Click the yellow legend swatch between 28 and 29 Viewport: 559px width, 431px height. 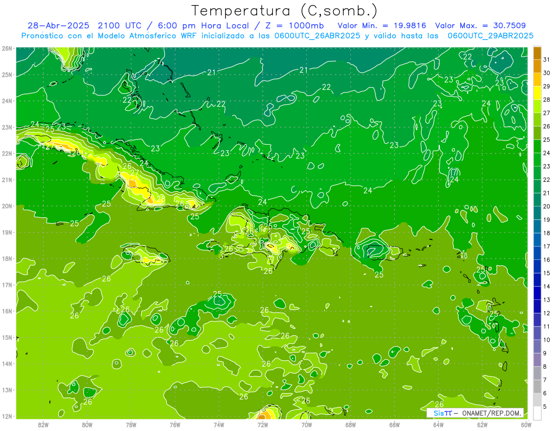(537, 93)
